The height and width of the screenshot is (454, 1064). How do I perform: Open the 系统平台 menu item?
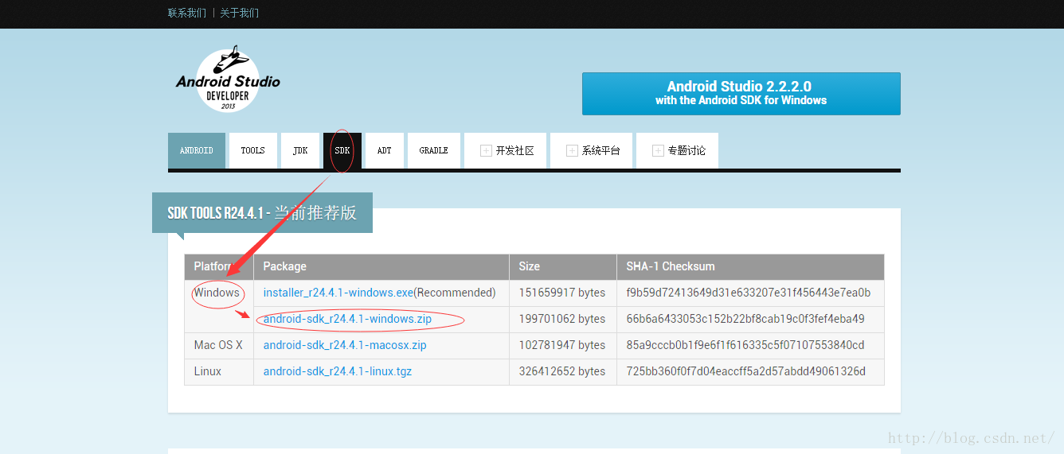[592, 150]
